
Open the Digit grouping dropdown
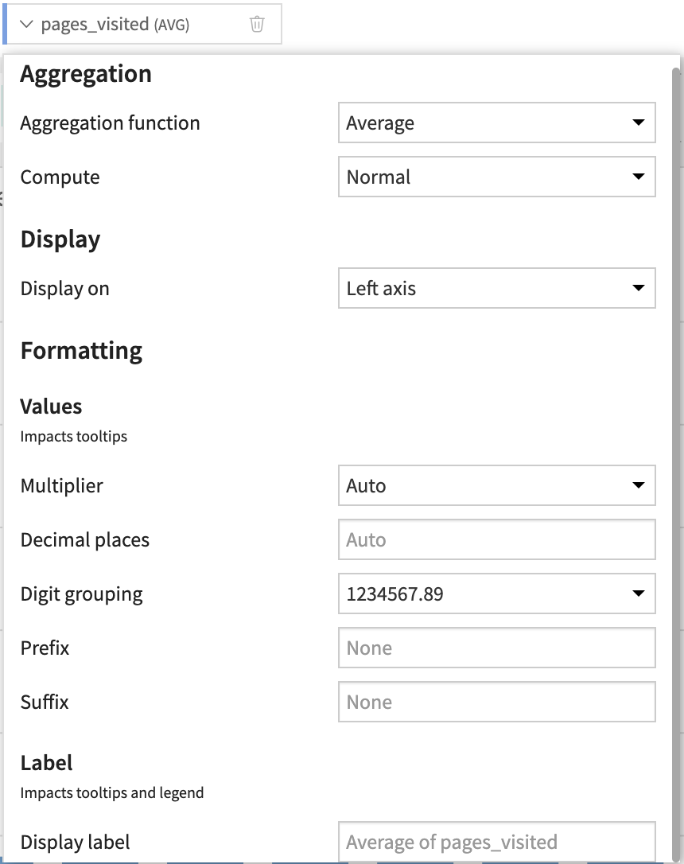point(497,594)
